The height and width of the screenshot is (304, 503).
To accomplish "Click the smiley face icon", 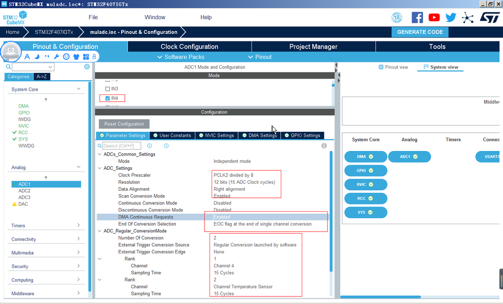I will pyautogui.click(x=66, y=56).
